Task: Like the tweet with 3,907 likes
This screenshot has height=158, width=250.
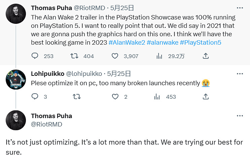Action: 115,56
